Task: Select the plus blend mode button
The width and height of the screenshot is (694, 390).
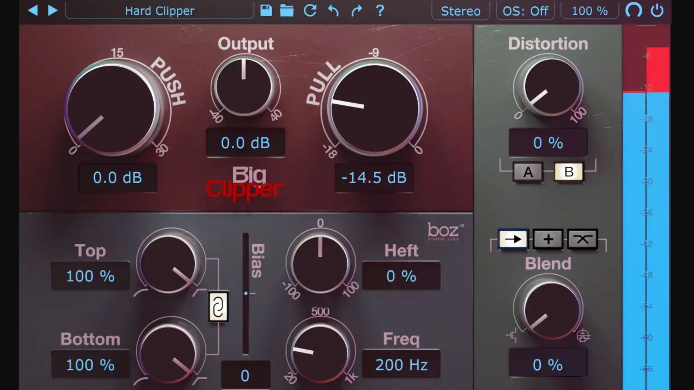Action: [548, 239]
